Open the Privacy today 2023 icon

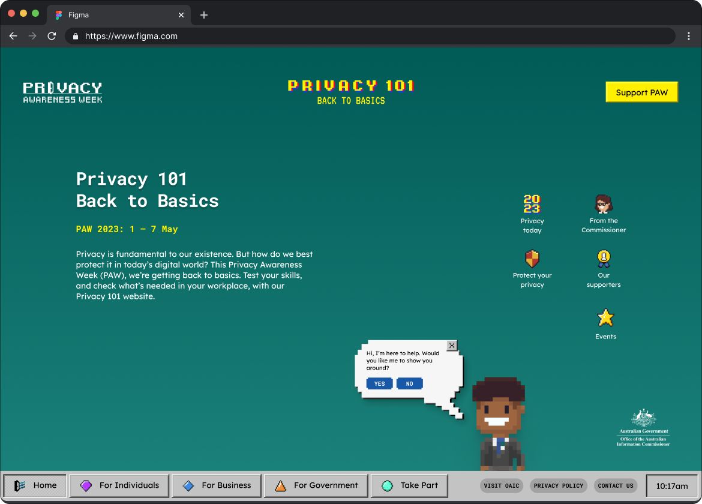tap(532, 205)
